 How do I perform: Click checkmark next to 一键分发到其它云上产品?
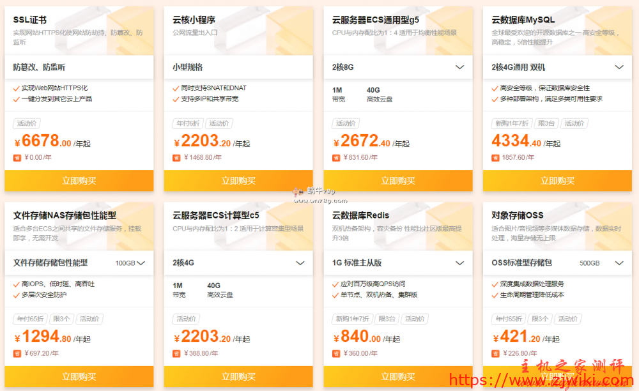(x=17, y=100)
